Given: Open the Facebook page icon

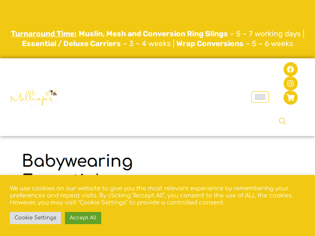Looking at the screenshot, I should 290,69.
